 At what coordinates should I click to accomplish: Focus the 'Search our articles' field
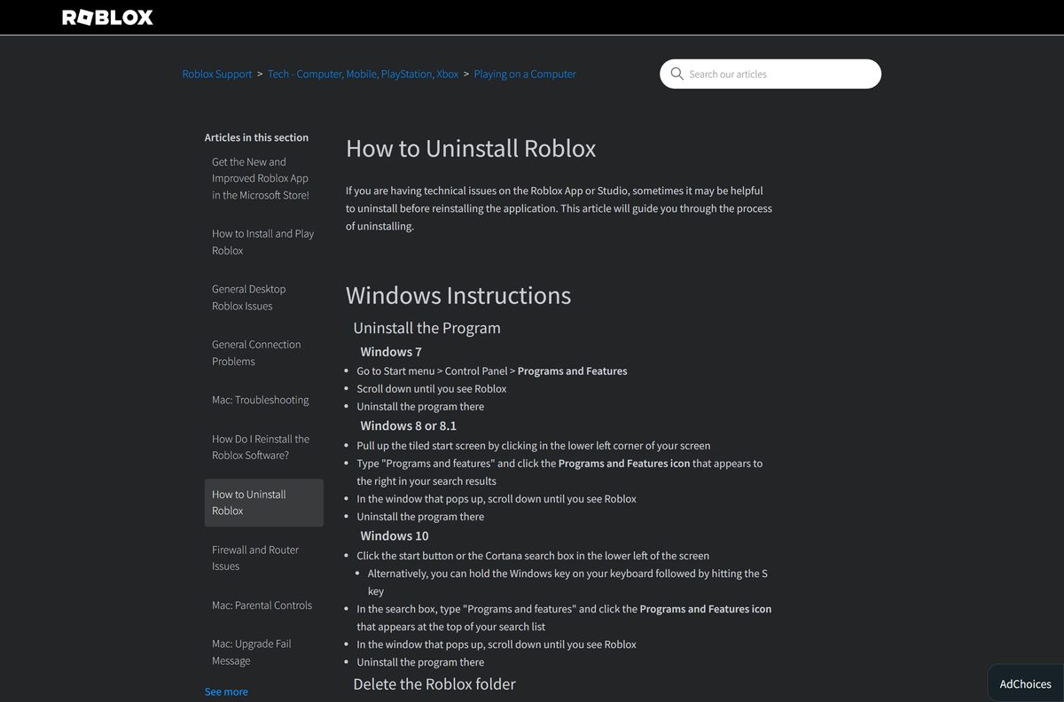[x=771, y=74]
